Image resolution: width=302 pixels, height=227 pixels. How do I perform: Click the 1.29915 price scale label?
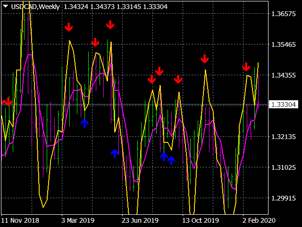[x=284, y=198]
